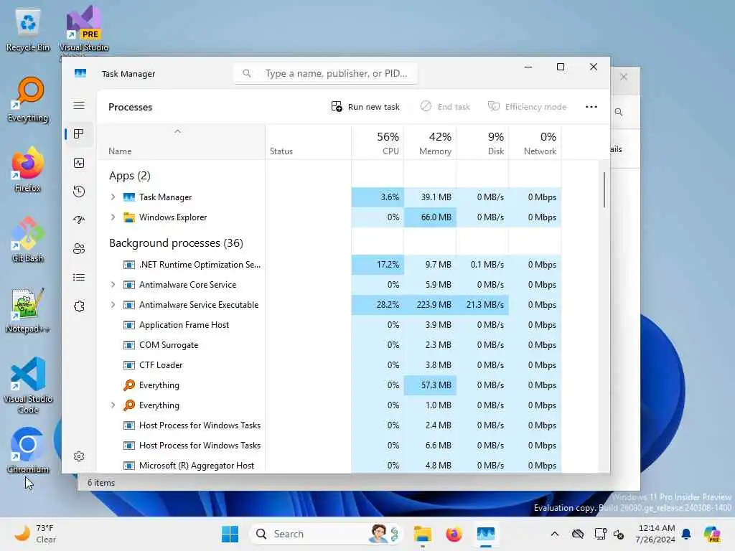The width and height of the screenshot is (735, 551).
Task: Select the Processes sidebar icon
Action: pyautogui.click(x=79, y=134)
